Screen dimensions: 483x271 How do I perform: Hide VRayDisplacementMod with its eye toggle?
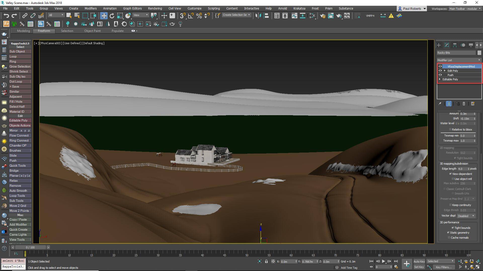click(x=440, y=66)
